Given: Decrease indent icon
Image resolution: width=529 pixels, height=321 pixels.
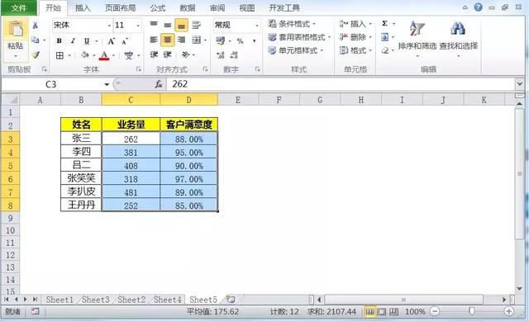Looking at the screenshot, I should (154, 54).
